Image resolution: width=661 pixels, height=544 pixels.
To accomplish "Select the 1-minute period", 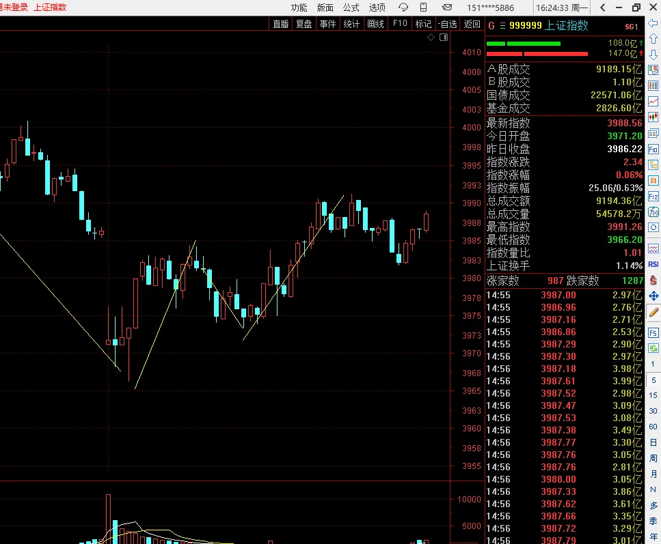I will click(x=653, y=364).
